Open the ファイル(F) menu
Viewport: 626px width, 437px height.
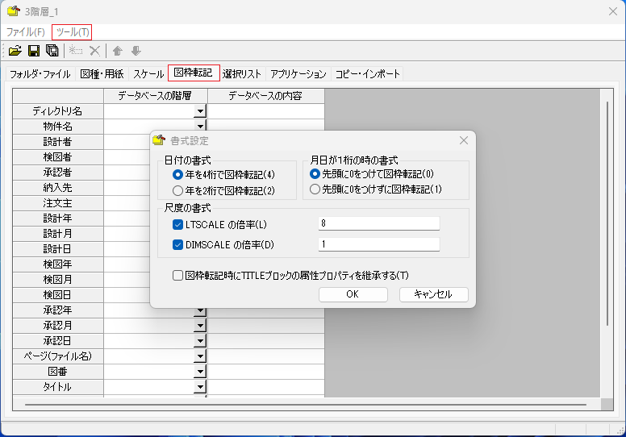(26, 32)
